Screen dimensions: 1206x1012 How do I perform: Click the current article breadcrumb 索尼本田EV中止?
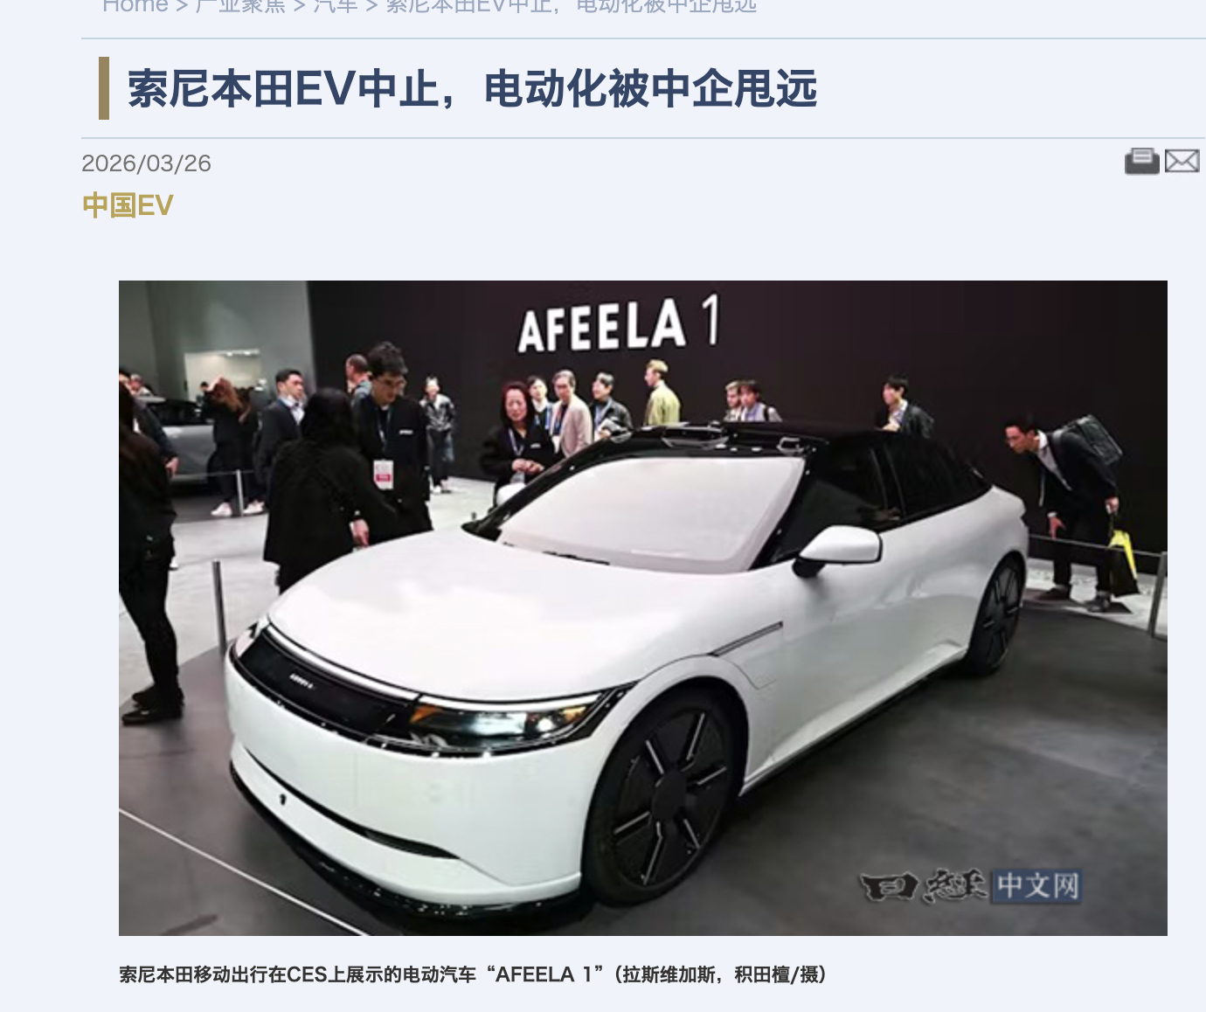572,5
